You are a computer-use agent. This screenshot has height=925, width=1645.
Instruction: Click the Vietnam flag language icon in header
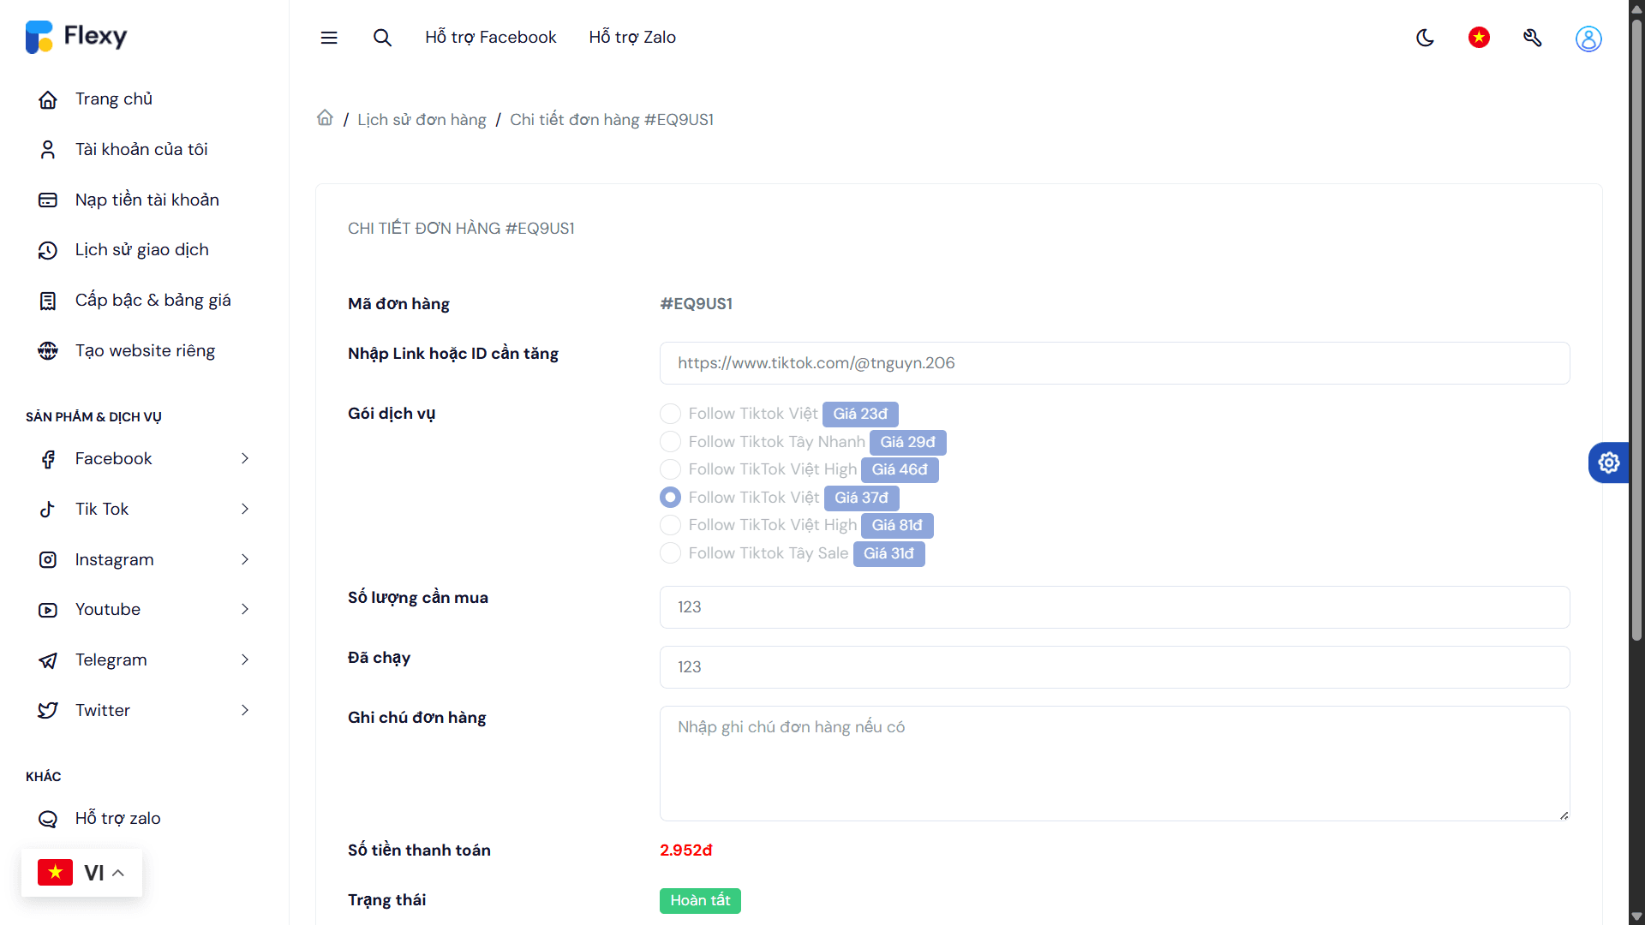tap(1479, 38)
